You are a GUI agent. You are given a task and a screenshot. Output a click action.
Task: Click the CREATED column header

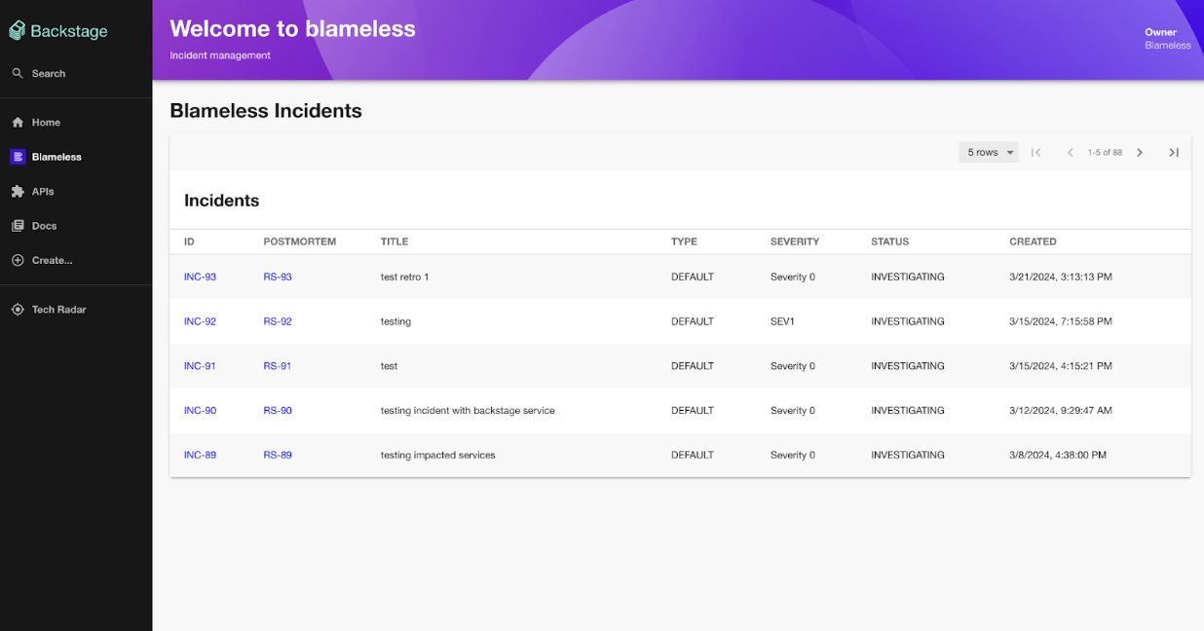(1033, 241)
